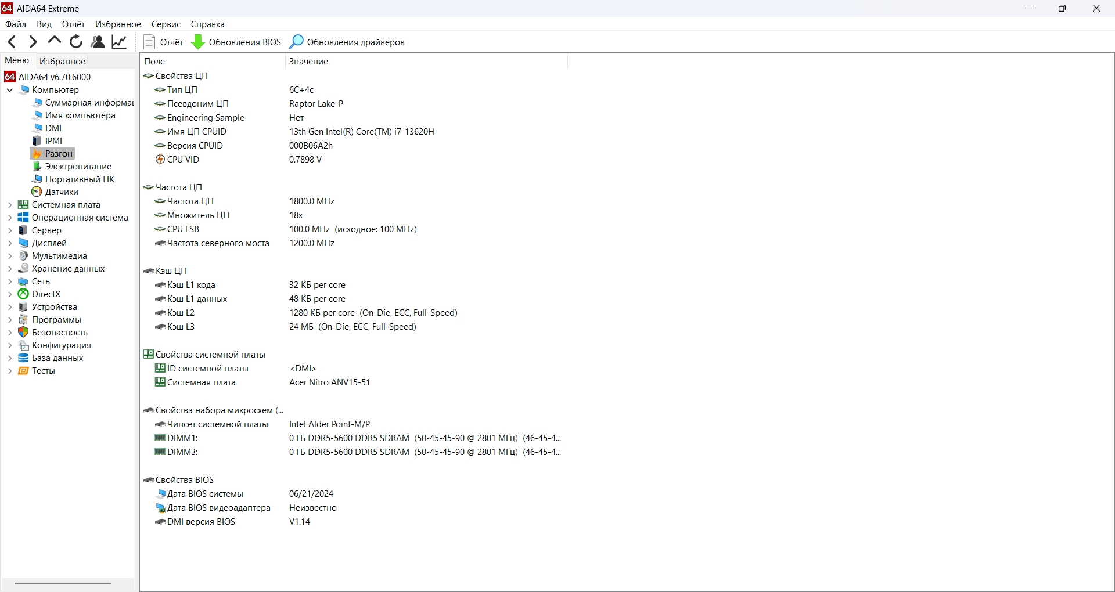Click the Поле column header
The height and width of the screenshot is (592, 1115).
[213, 61]
